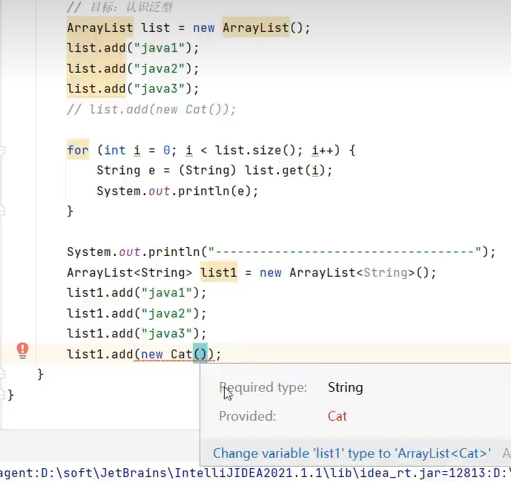Click the red 'Cat' provided type in tooltip
511x483 pixels.
(x=337, y=416)
